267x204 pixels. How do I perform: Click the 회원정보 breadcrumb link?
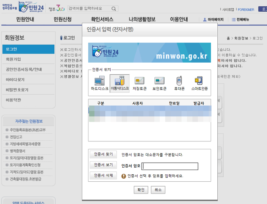[x=241, y=38]
